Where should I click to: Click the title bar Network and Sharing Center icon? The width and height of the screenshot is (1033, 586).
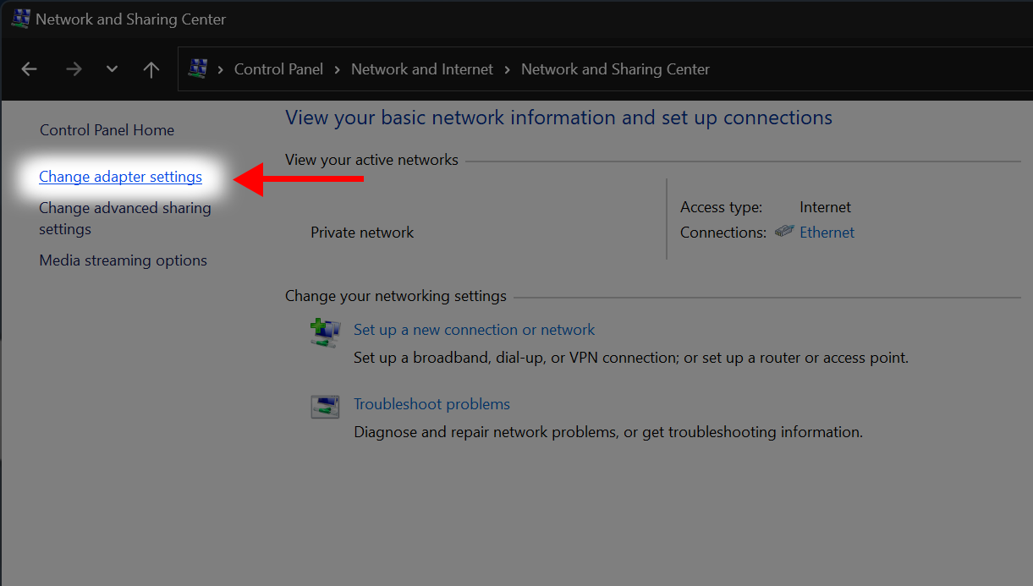click(20, 18)
